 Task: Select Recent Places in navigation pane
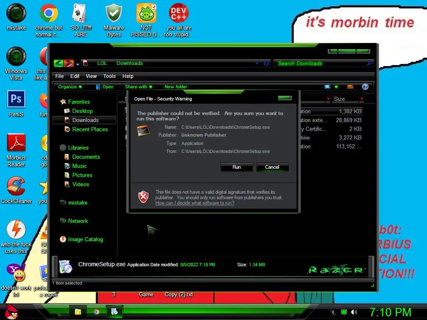point(90,129)
